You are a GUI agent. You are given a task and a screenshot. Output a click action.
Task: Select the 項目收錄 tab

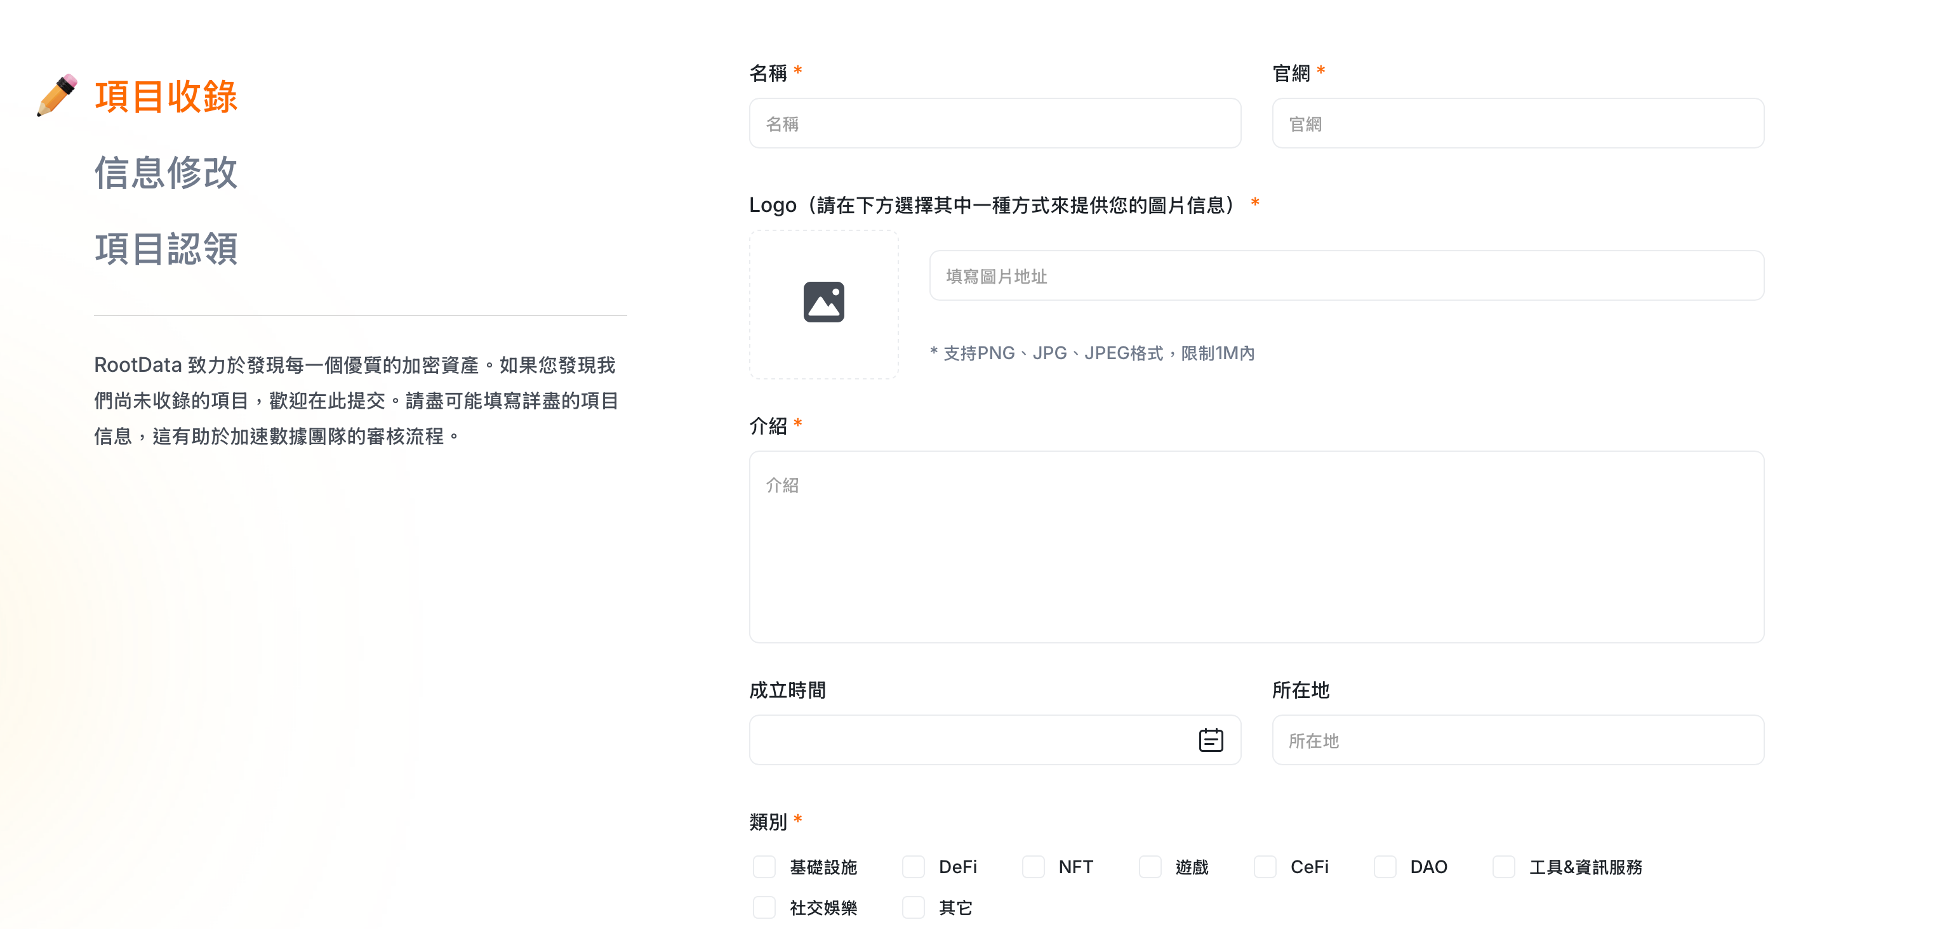[166, 97]
